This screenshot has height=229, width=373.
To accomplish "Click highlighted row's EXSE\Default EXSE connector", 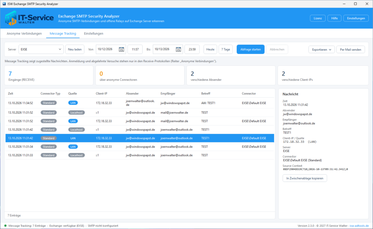I will click(254, 138).
